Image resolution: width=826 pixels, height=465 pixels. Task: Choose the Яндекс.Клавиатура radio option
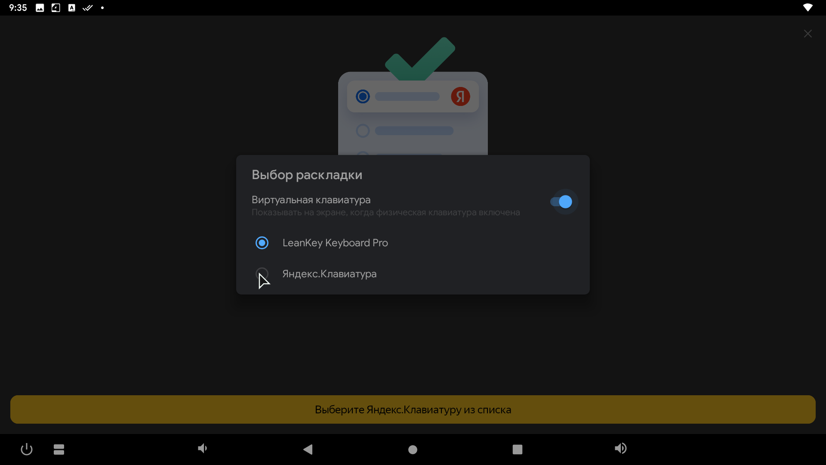(x=262, y=274)
